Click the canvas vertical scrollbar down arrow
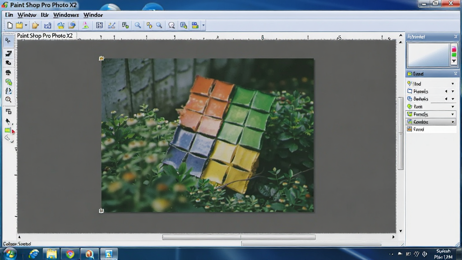This screenshot has width=462, height=260. click(401, 231)
